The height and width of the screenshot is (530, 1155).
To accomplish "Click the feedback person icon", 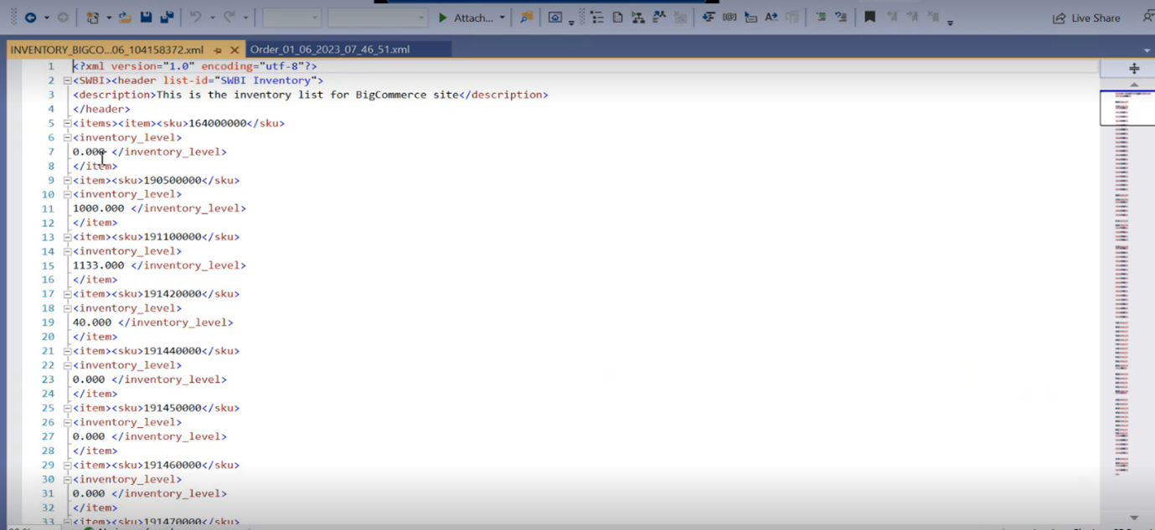I will [x=1147, y=18].
